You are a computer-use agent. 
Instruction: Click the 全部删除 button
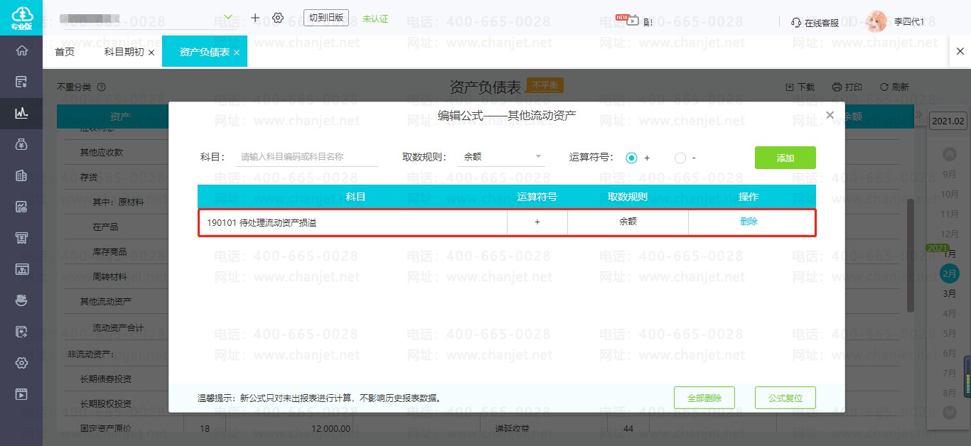[x=704, y=398]
